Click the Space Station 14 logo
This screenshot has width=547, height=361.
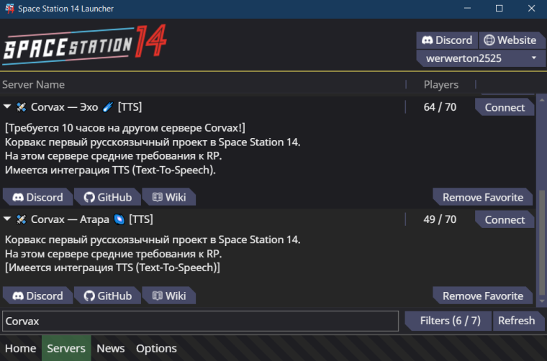point(85,45)
